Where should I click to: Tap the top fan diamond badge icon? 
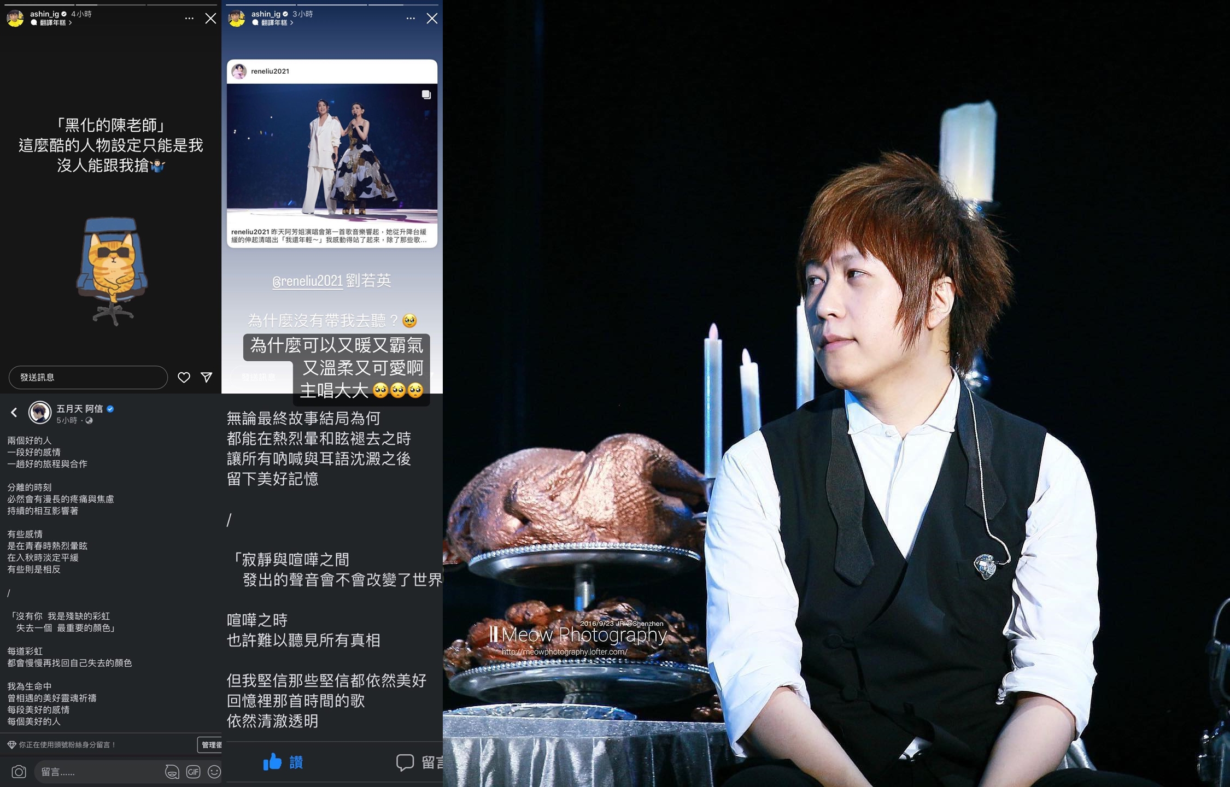click(x=12, y=744)
